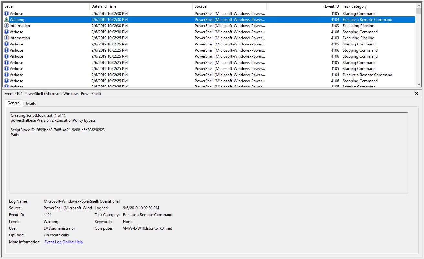Click the Information icon on the 10:02:25 PM row

(6, 38)
